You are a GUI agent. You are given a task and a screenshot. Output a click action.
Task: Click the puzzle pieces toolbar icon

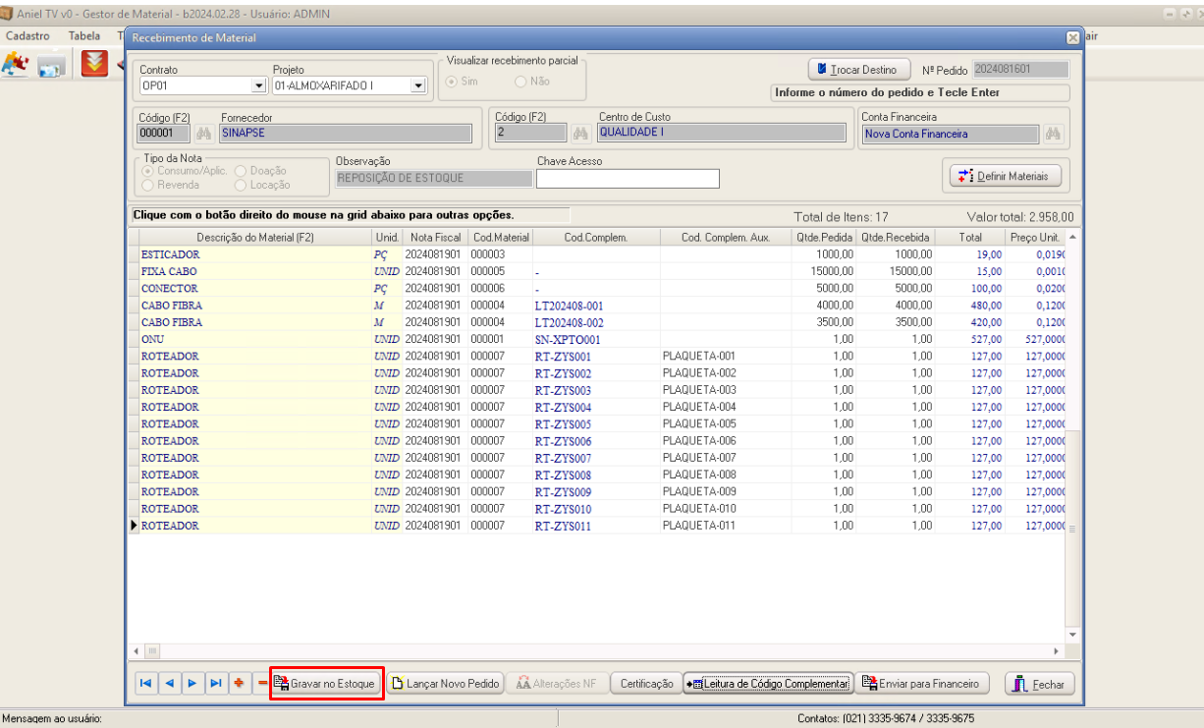[15, 65]
